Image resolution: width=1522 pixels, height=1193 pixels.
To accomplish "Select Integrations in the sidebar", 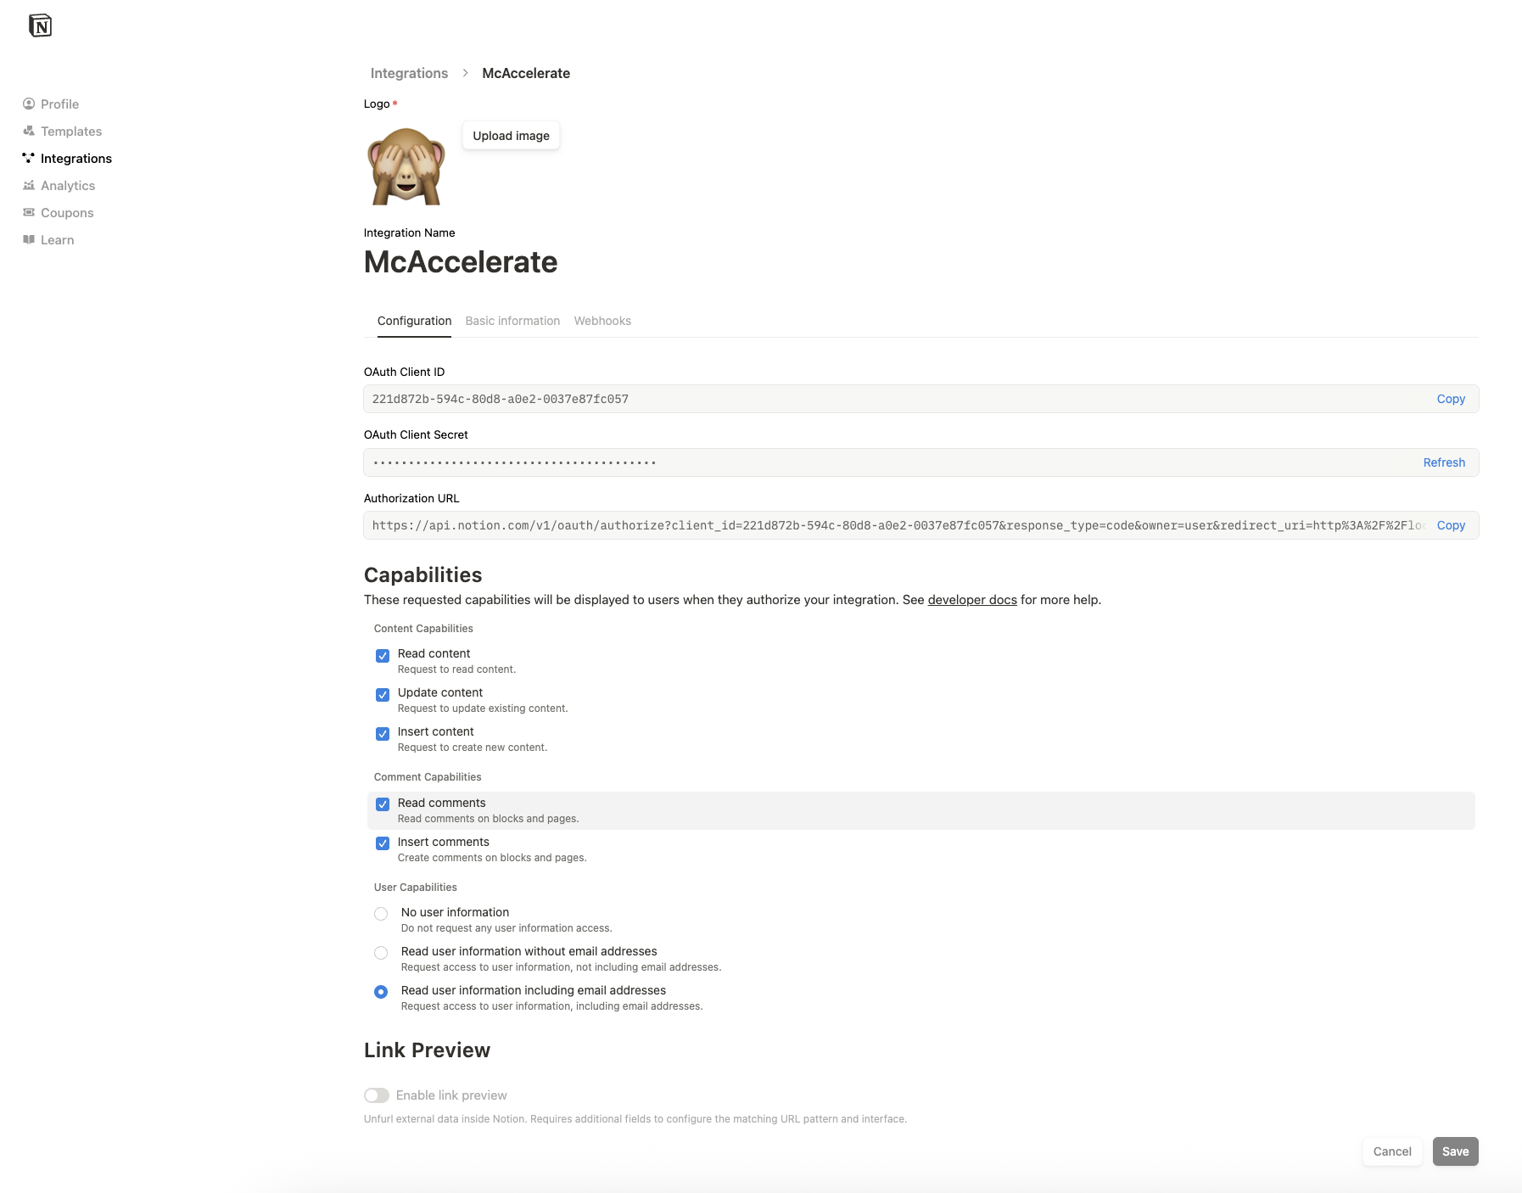I will pos(67,159).
